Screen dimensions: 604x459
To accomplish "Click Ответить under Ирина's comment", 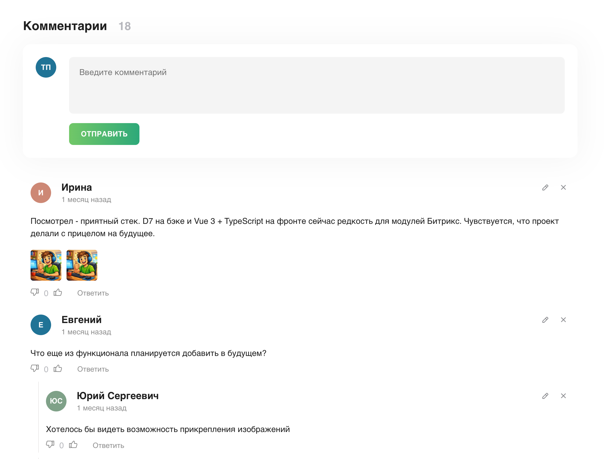I will tap(93, 293).
